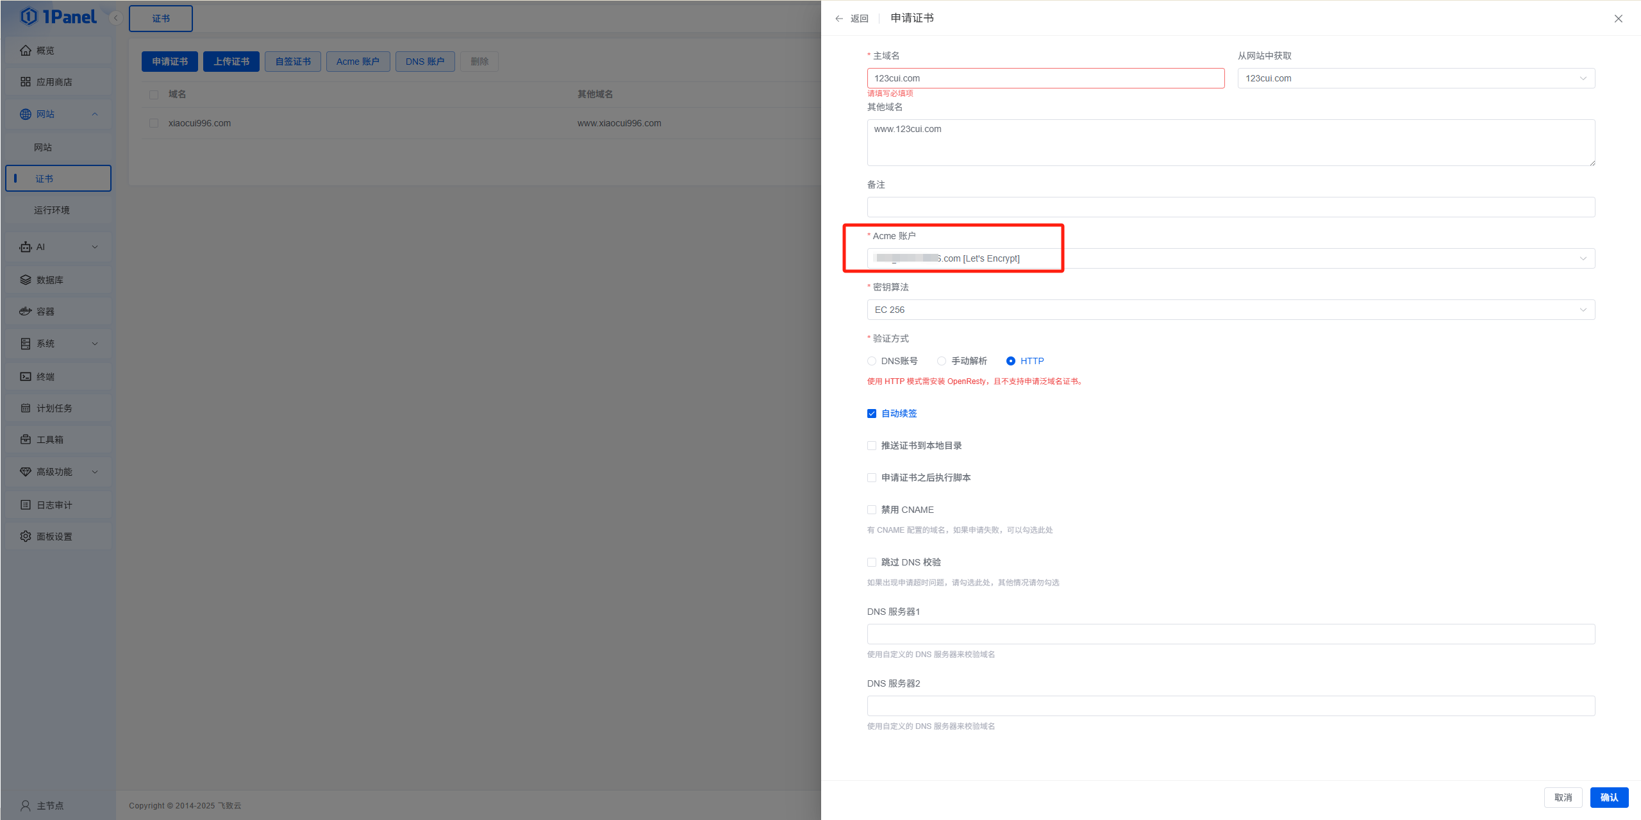Viewport: 1641px width, 820px height.
Task: Open the 计划任务 scheduled tasks page
Action: [54, 408]
